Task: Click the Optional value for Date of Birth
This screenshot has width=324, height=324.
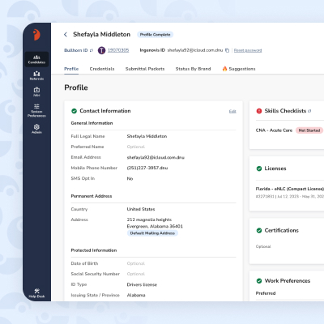Action: (136, 263)
